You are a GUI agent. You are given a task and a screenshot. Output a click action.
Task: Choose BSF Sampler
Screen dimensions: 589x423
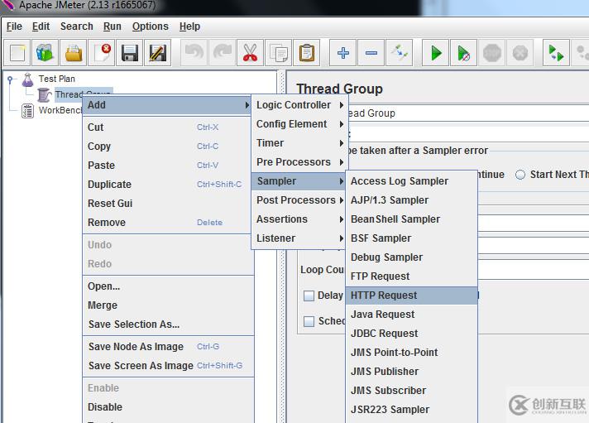(x=412, y=238)
